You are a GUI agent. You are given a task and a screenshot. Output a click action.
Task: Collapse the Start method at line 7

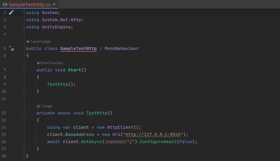[24, 70]
